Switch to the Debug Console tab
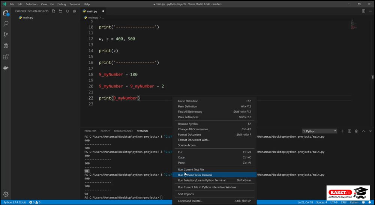The height and width of the screenshot is (205, 375). click(123, 131)
